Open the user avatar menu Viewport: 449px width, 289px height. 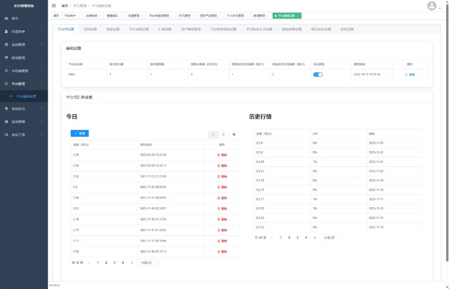(431, 6)
